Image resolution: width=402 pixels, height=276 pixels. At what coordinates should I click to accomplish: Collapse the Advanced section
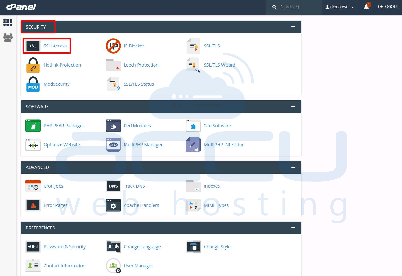coord(293,167)
